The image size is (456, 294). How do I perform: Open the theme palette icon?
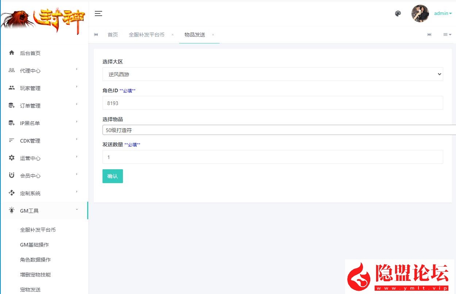[398, 13]
